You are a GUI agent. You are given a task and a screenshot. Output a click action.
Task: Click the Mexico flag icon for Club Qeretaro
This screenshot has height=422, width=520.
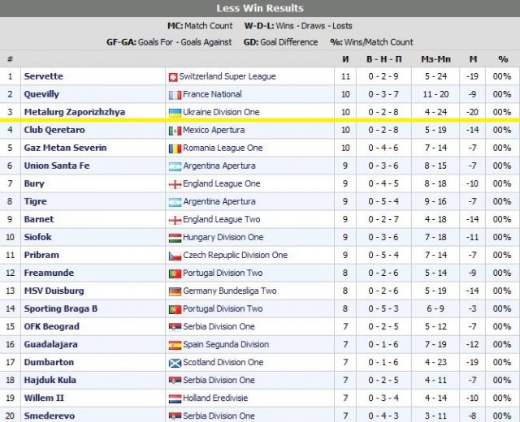pos(173,131)
